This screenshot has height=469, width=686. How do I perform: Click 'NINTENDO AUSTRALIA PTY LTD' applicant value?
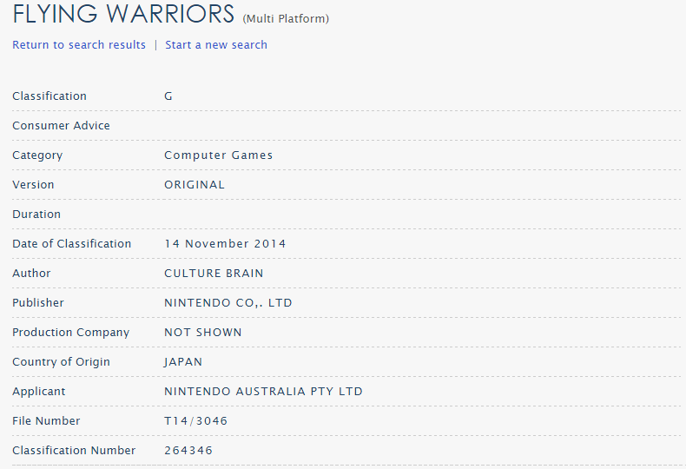coord(263,392)
